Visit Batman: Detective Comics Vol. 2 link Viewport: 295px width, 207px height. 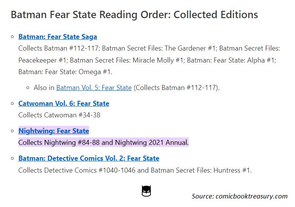point(89,158)
